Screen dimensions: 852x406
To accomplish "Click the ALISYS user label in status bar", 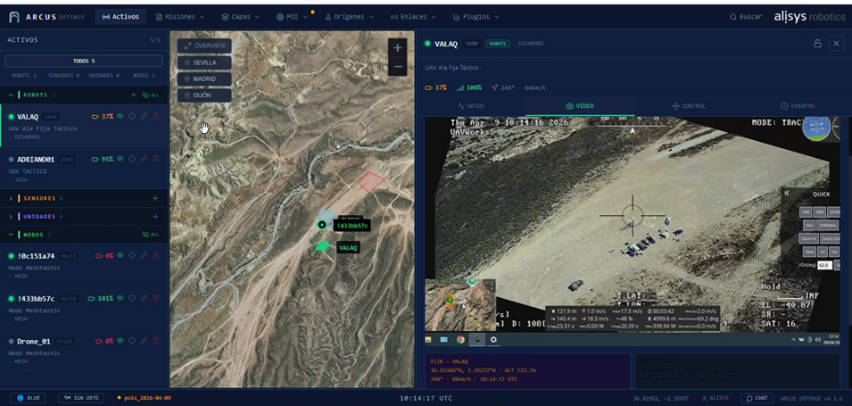I will point(715,398).
